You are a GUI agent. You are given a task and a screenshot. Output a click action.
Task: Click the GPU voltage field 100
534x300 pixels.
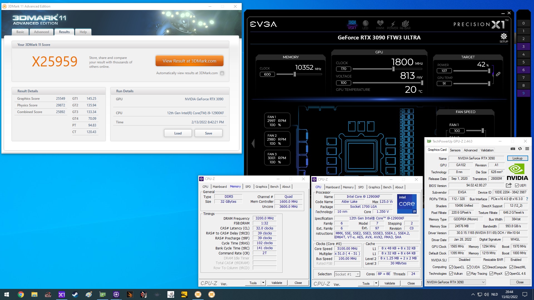pyautogui.click(x=343, y=83)
